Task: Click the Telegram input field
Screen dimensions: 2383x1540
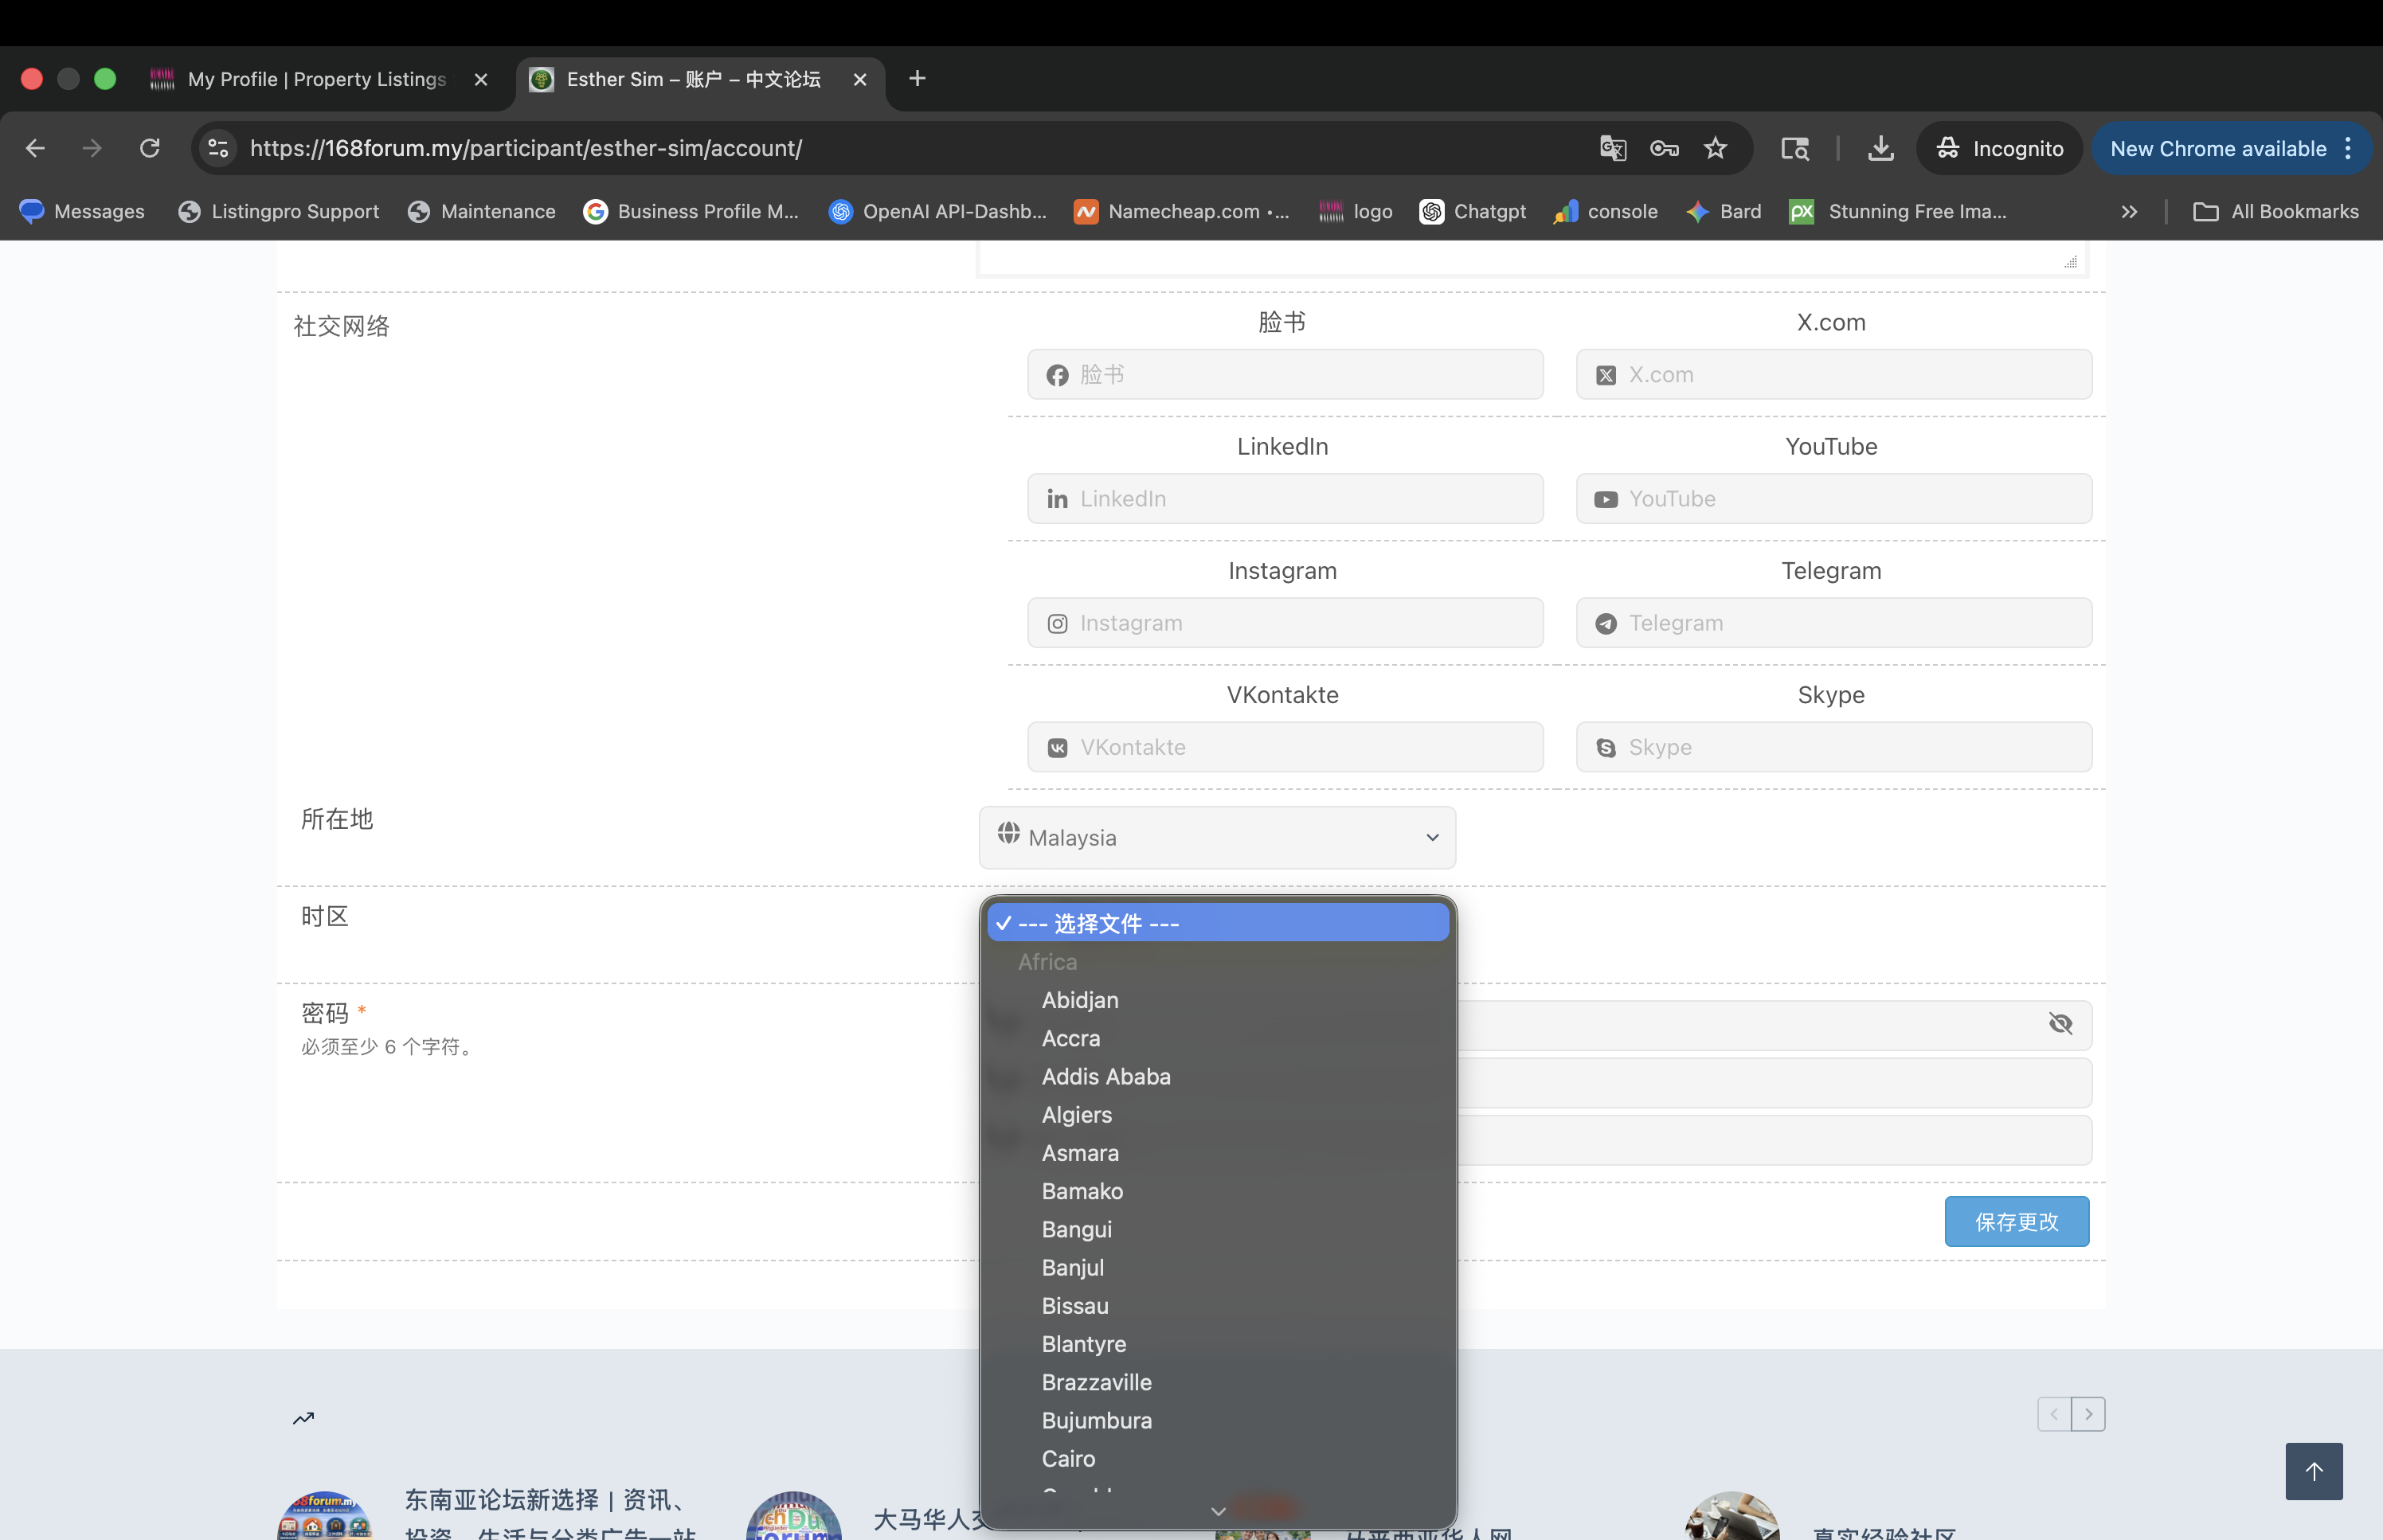Action: [1834, 623]
